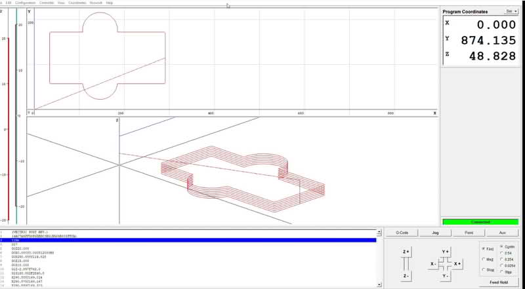Jog the machine with Y+ button
This screenshot has width=525, height=289.
[446, 252]
